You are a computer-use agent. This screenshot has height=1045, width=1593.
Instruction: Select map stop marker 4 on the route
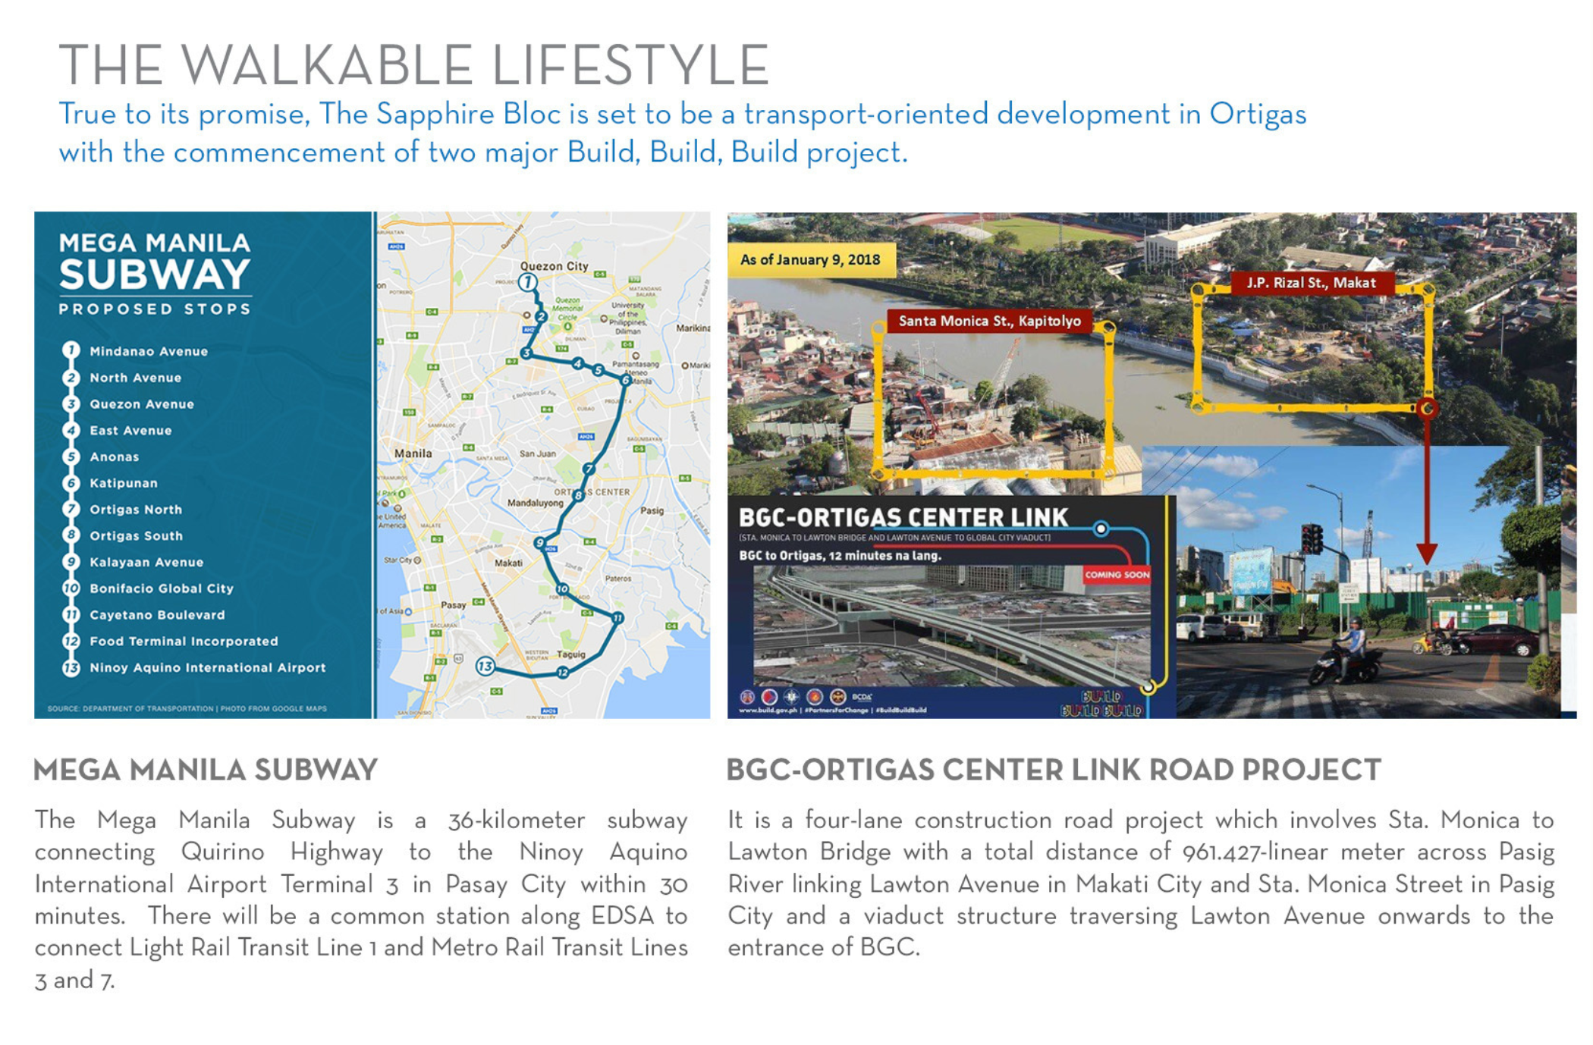click(577, 363)
